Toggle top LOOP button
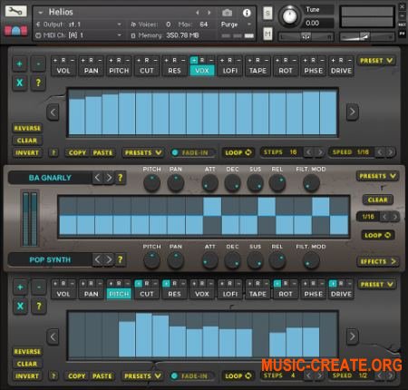The image size is (408, 390). pyautogui.click(x=238, y=152)
